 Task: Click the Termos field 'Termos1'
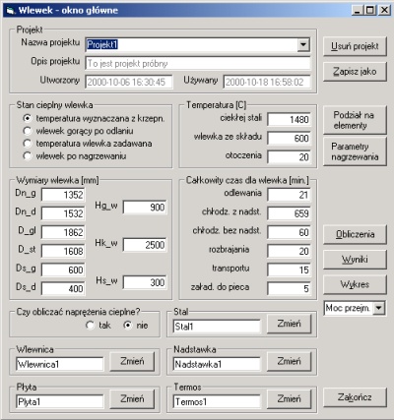tap(217, 401)
